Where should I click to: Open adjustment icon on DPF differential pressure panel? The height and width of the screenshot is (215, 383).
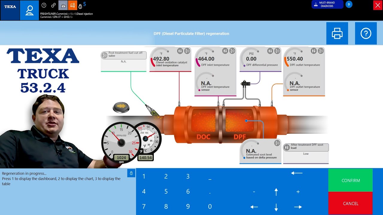coord(270,51)
